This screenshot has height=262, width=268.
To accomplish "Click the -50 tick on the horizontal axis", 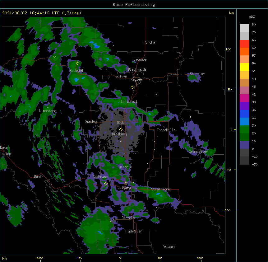I will coord(79,258).
